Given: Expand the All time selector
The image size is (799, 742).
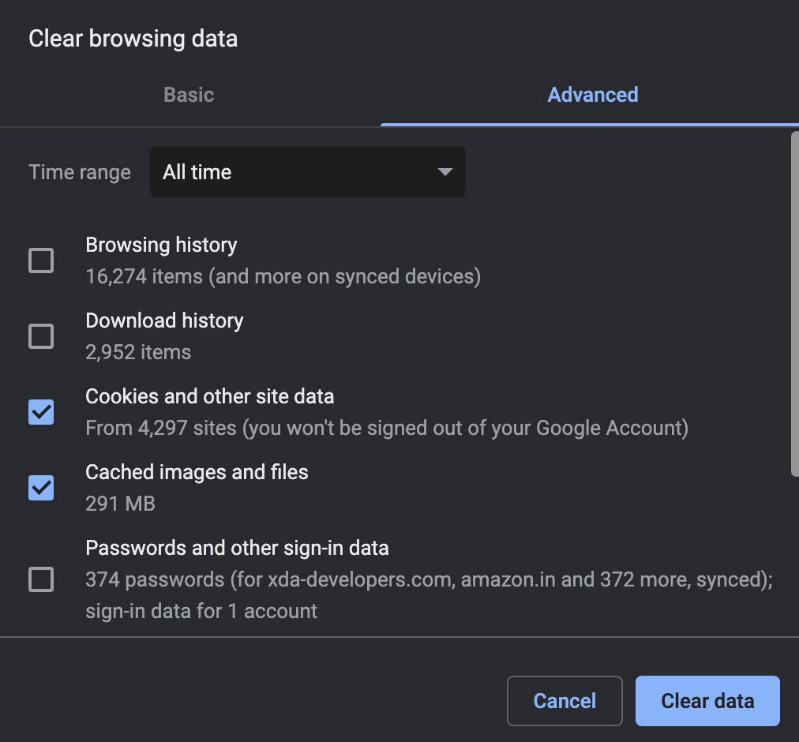Looking at the screenshot, I should tap(307, 172).
